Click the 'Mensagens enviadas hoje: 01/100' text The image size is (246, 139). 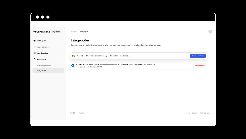click(89, 67)
